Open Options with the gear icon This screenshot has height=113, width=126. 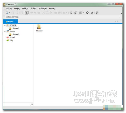coord(87,13)
